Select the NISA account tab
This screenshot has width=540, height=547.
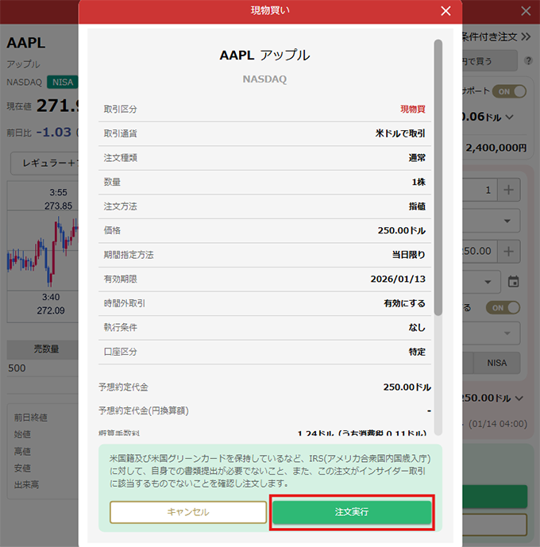click(496, 362)
